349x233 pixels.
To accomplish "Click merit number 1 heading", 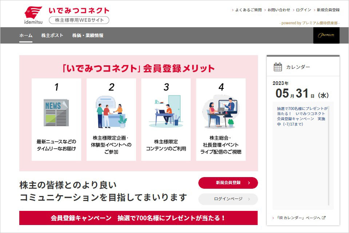I will pos(56,87).
